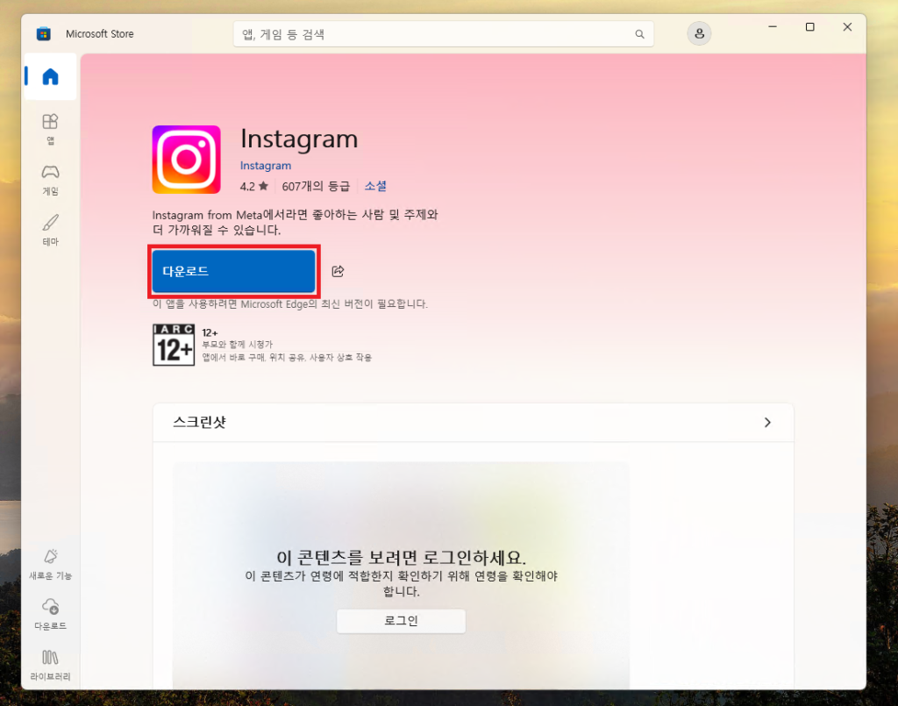Open What's New (새로운 기능)
Image resolution: width=898 pixels, height=706 pixels.
[50, 564]
